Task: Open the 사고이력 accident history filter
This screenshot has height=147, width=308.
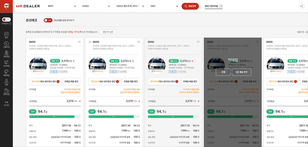Action: coord(6,63)
